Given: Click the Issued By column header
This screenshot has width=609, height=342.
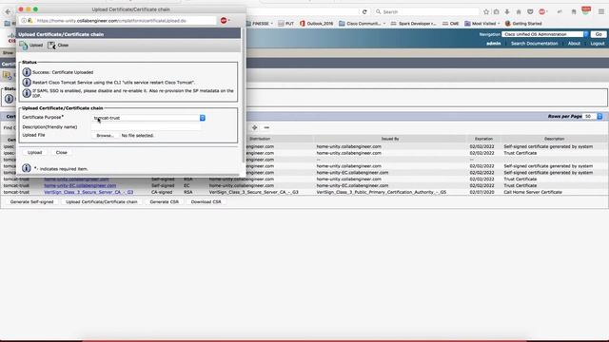Looking at the screenshot, I should 389,139.
